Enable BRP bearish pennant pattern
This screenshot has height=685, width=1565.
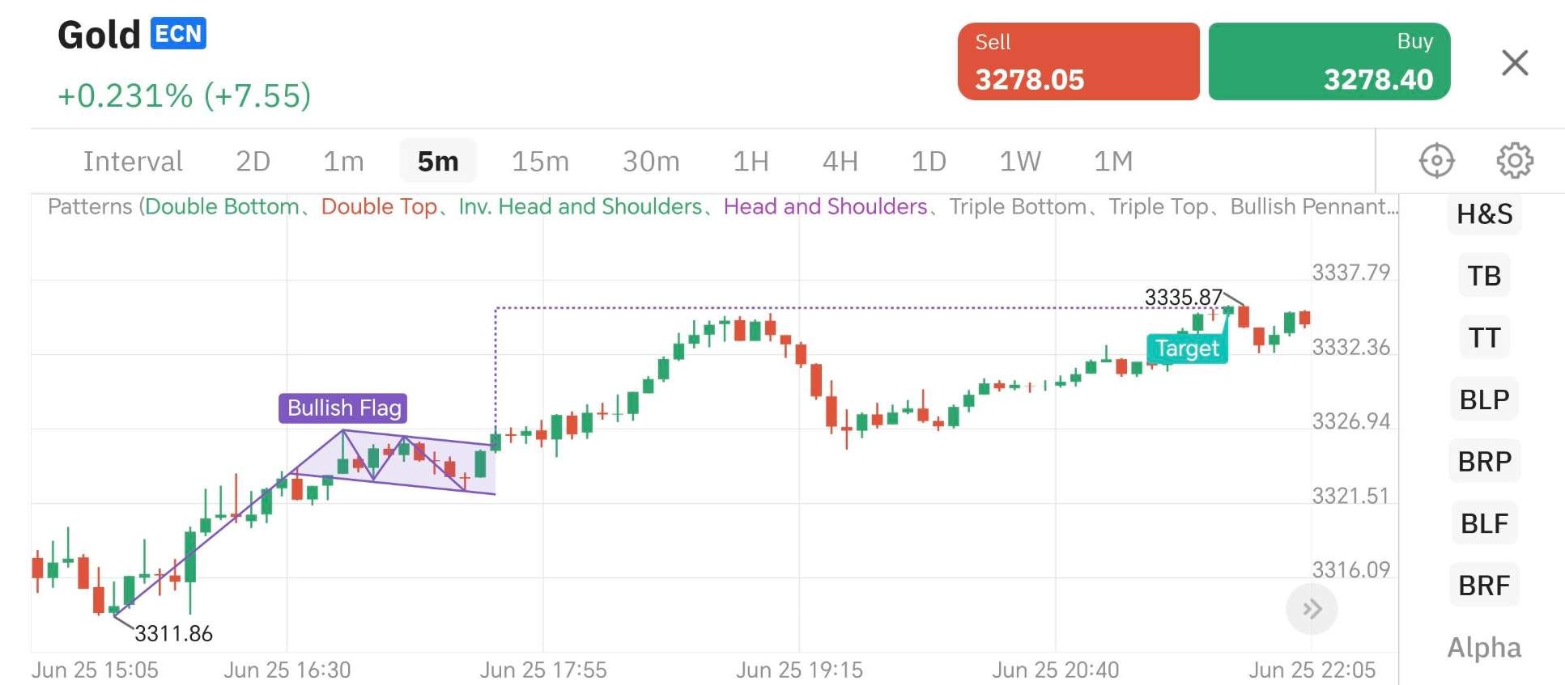click(1484, 462)
